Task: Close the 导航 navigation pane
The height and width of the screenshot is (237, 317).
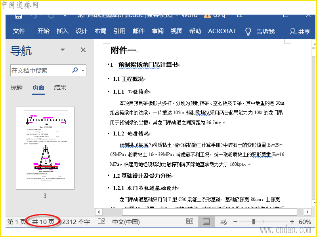Action: [83, 50]
